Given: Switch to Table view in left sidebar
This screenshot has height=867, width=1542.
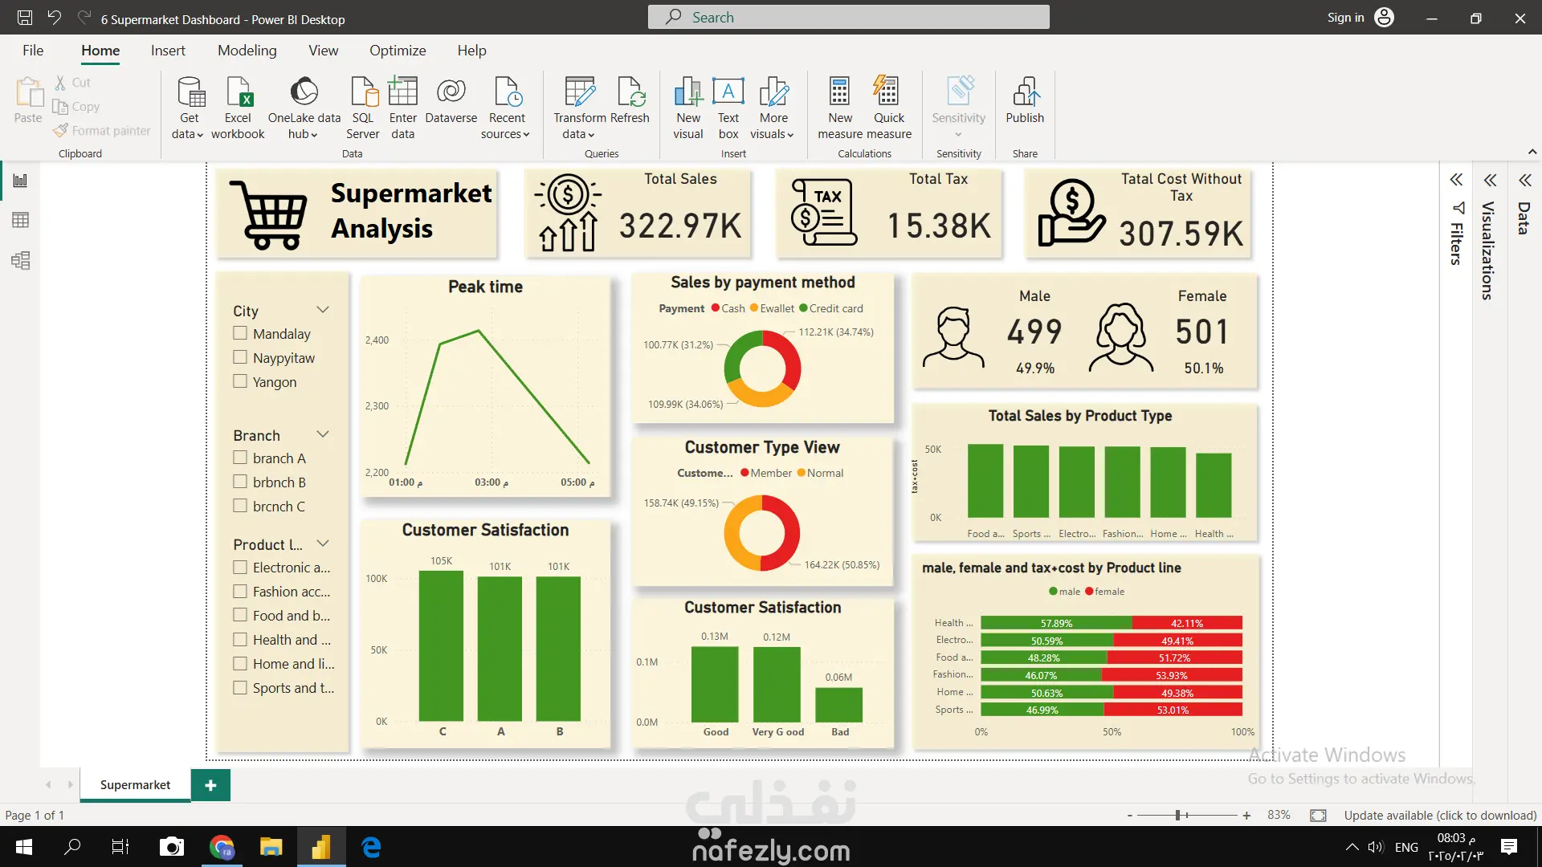Looking at the screenshot, I should pyautogui.click(x=21, y=220).
